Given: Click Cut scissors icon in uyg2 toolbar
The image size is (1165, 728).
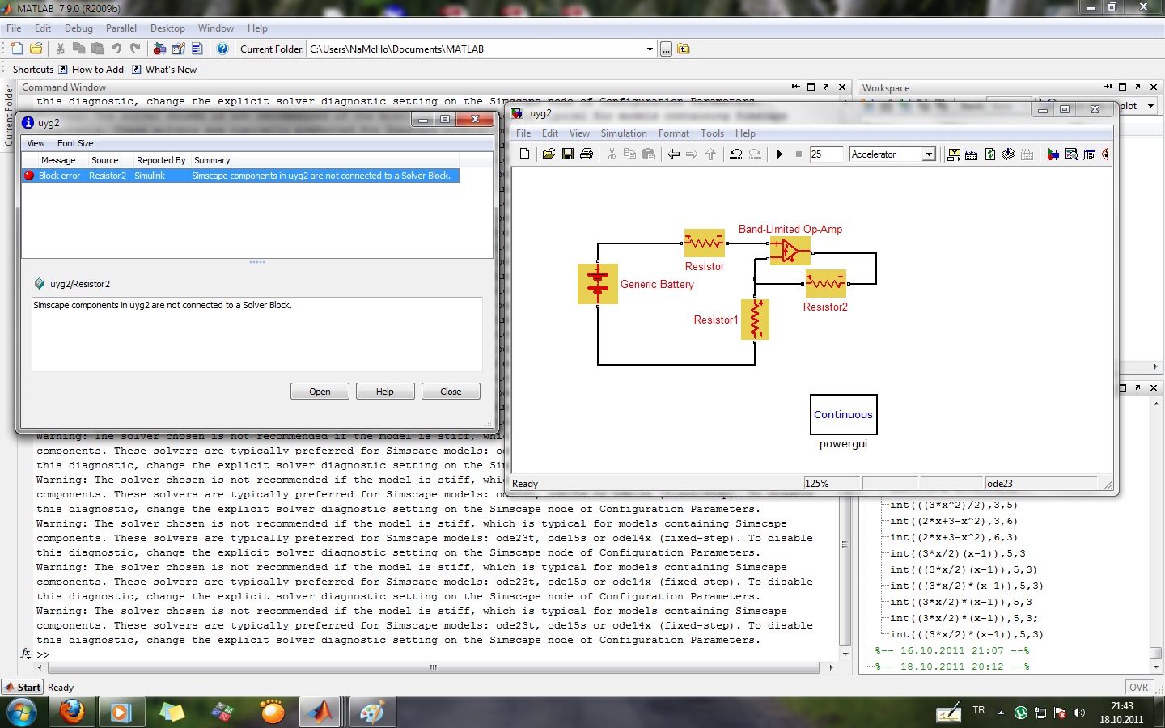Looking at the screenshot, I should pos(612,154).
